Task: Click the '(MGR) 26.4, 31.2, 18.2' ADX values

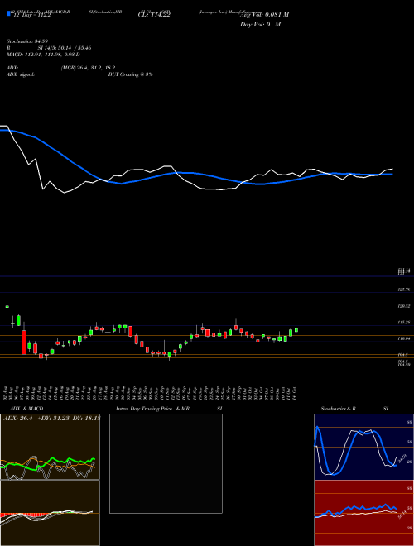Action: tap(88, 68)
